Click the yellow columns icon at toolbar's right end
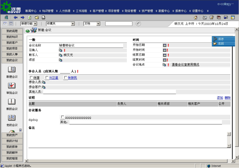 click(x=233, y=18)
